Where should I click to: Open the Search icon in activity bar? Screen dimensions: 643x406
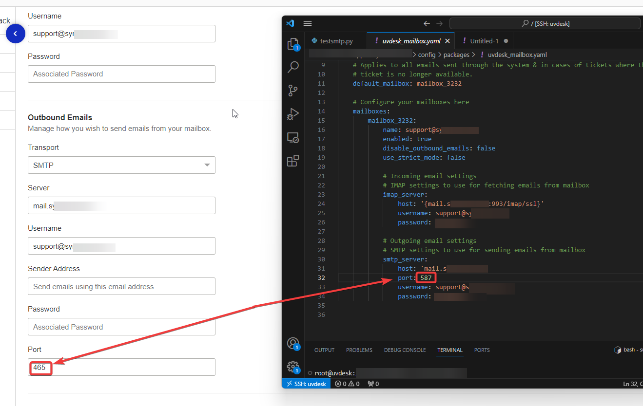point(292,67)
